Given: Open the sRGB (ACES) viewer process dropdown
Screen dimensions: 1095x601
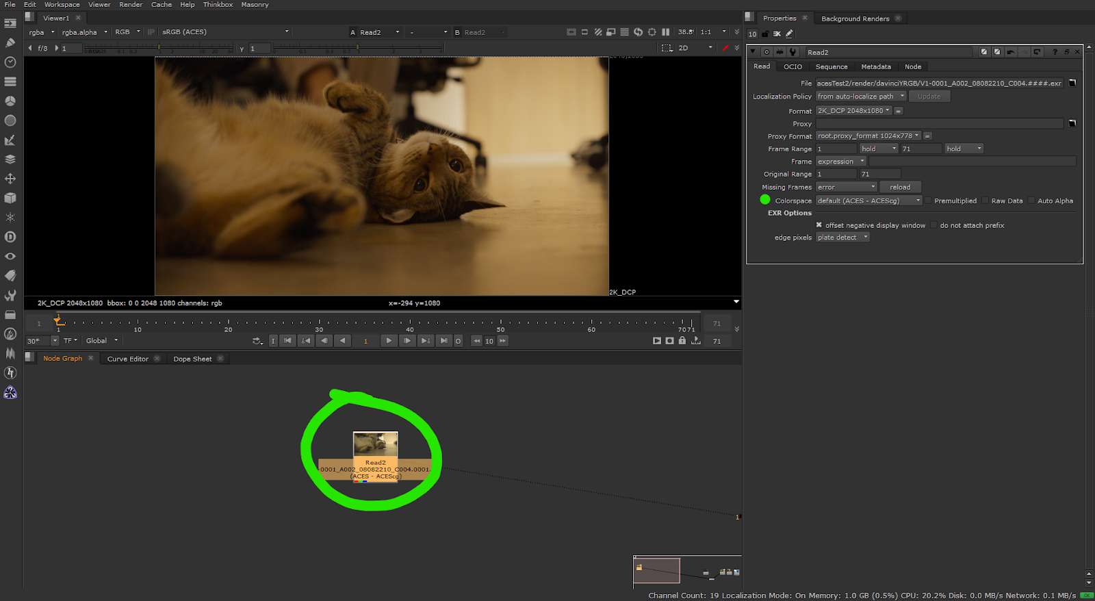Looking at the screenshot, I should (x=225, y=32).
